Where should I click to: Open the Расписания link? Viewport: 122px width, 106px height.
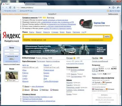41,61
